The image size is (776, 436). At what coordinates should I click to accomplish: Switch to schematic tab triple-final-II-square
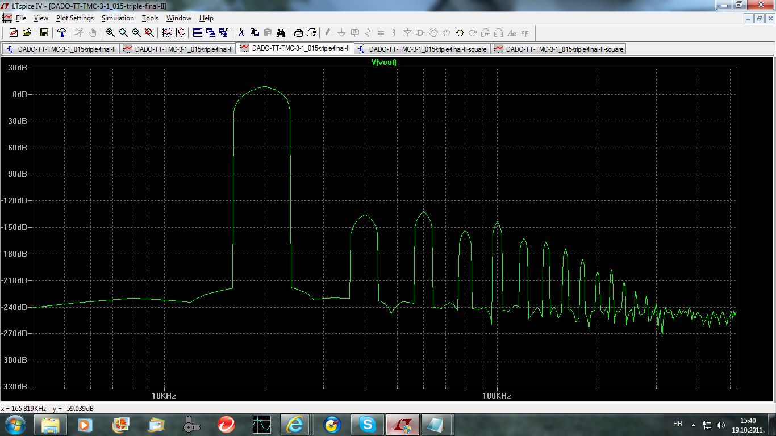[423, 49]
